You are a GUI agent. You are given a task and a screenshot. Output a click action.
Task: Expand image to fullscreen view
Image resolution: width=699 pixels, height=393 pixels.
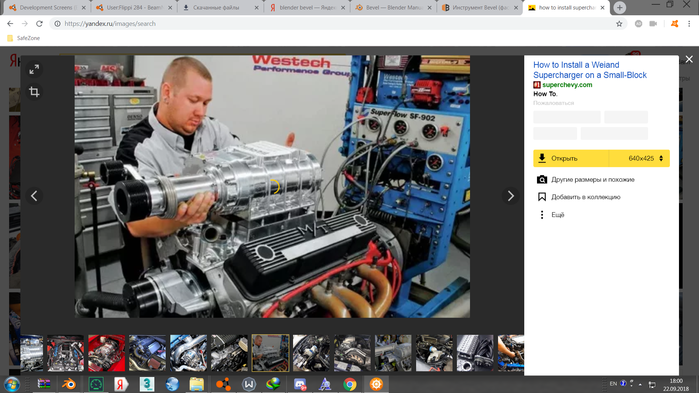34,69
